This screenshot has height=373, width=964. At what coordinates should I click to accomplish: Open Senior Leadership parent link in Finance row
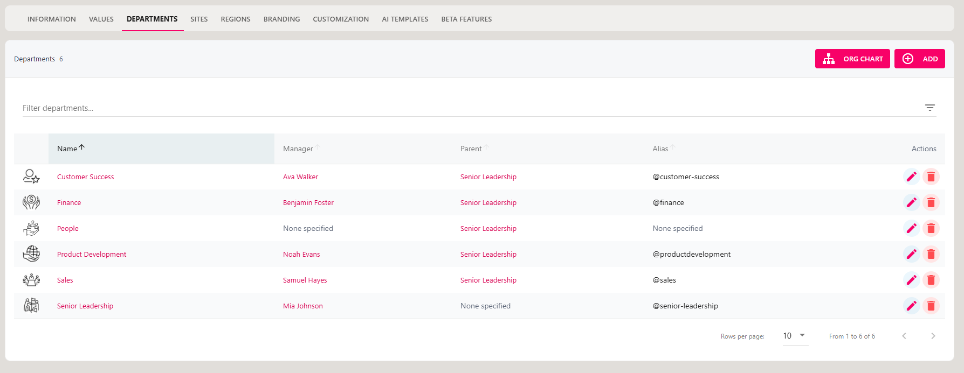(x=488, y=202)
